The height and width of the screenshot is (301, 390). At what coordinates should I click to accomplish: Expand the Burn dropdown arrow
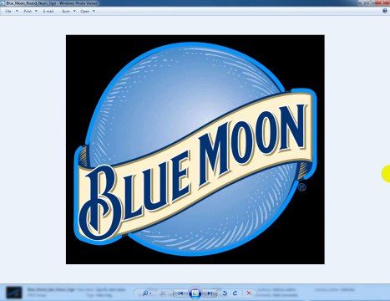pyautogui.click(x=74, y=11)
